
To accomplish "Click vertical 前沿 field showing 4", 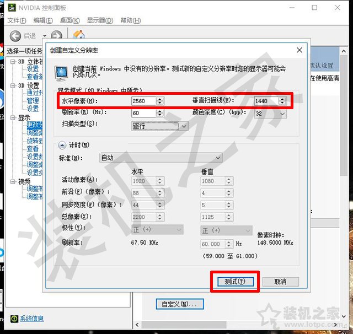I will 212,193.
